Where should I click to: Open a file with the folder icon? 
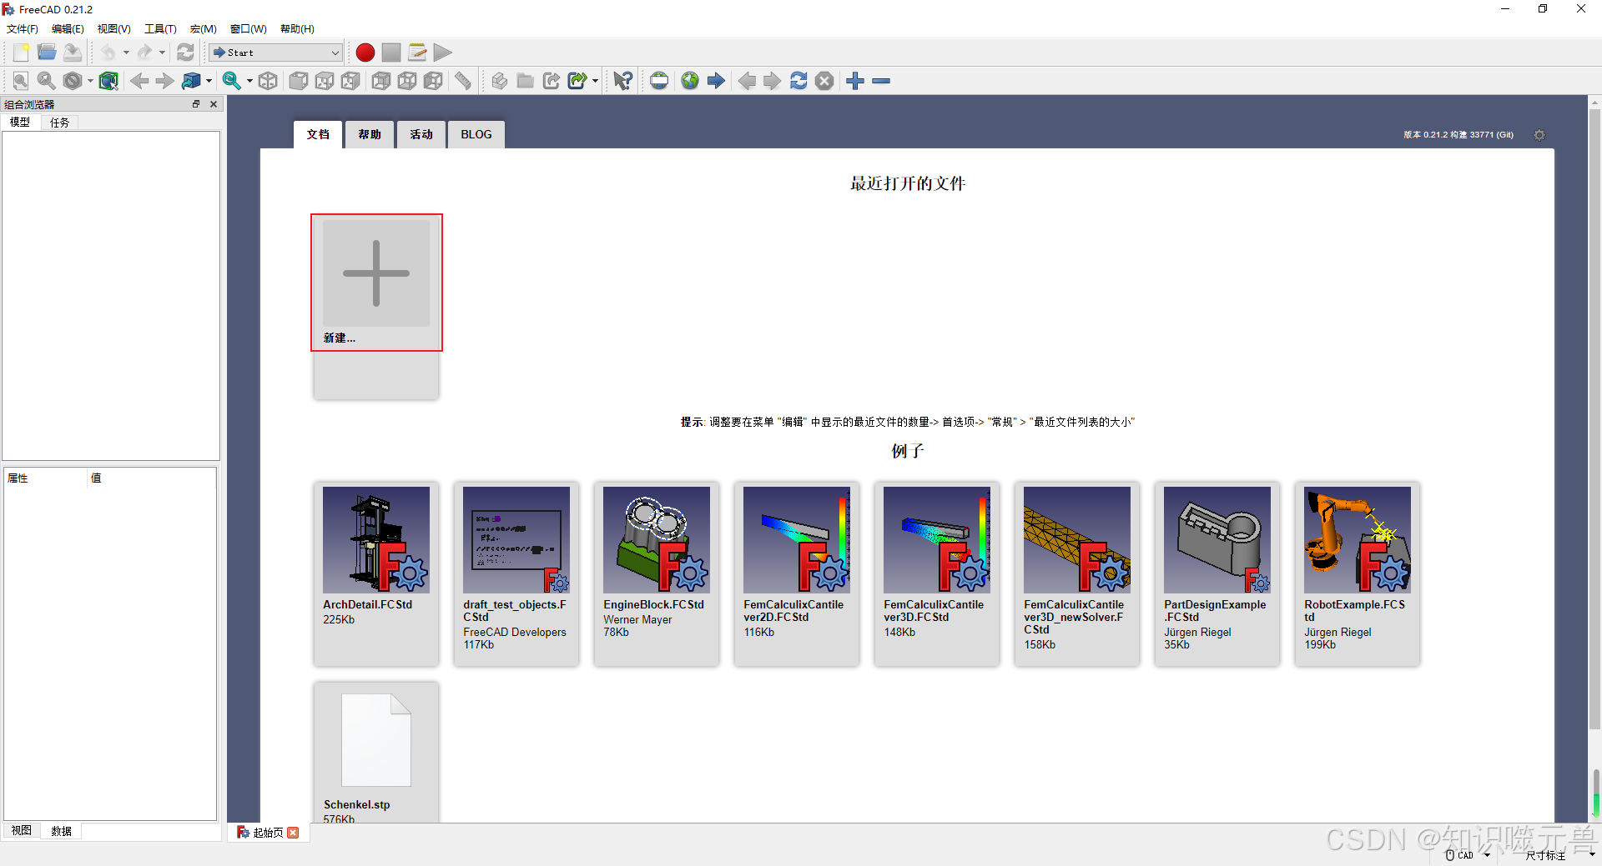pos(47,53)
